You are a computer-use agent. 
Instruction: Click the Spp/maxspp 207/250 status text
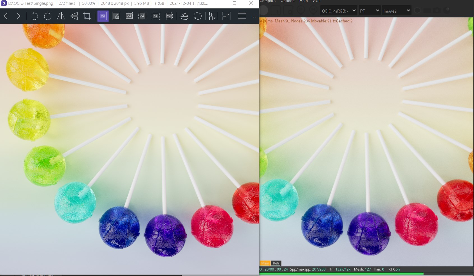[x=308, y=269]
